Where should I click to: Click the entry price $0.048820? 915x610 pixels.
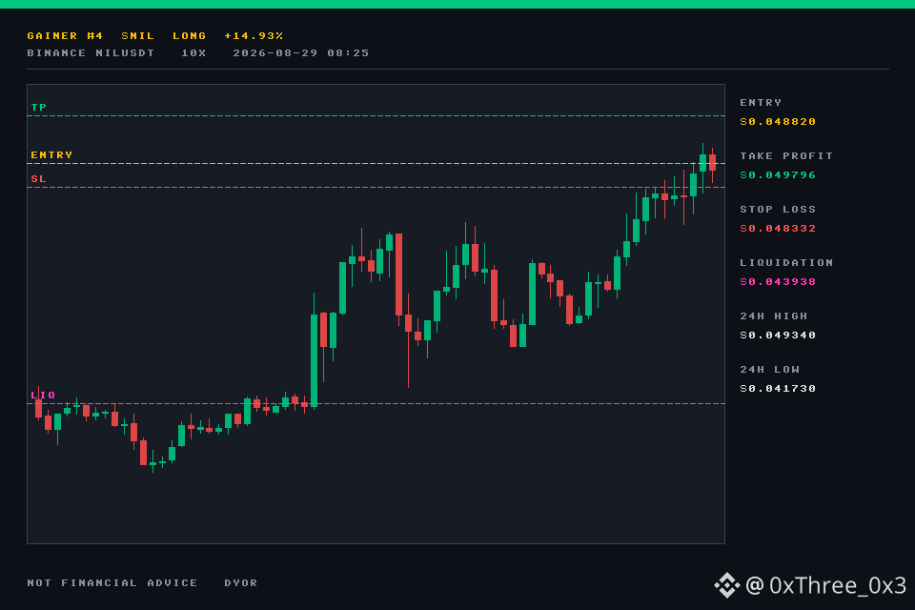coord(778,122)
